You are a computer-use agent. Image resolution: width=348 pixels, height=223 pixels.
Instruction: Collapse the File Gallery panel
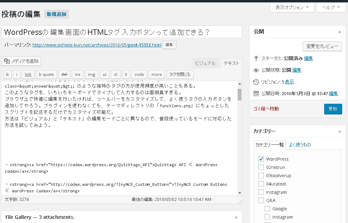236,217
